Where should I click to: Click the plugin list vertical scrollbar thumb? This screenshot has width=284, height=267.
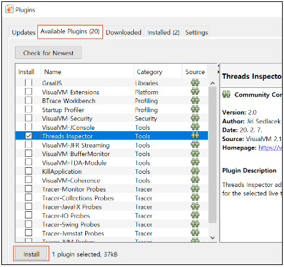point(213,155)
